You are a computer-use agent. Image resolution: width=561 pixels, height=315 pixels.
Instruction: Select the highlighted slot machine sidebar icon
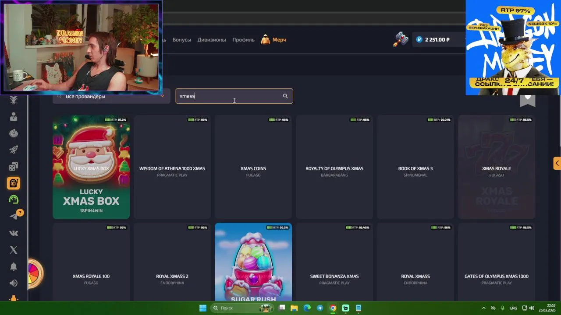pyautogui.click(x=14, y=183)
